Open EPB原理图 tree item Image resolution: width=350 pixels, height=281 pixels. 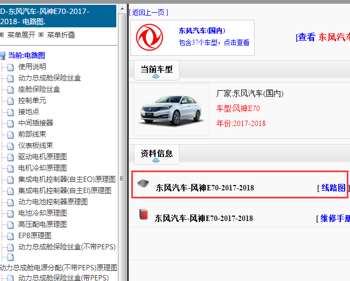click(x=35, y=235)
